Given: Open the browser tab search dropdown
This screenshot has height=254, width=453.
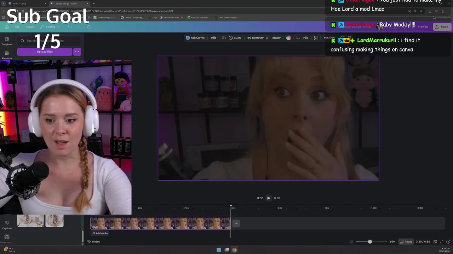Looking at the screenshot, I should 3,4.
